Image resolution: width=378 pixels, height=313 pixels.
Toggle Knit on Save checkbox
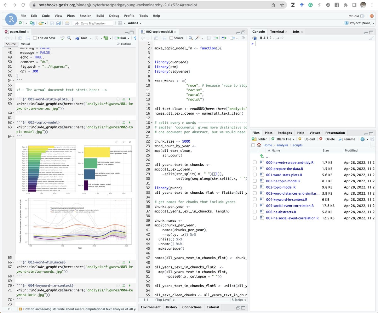(35, 38)
